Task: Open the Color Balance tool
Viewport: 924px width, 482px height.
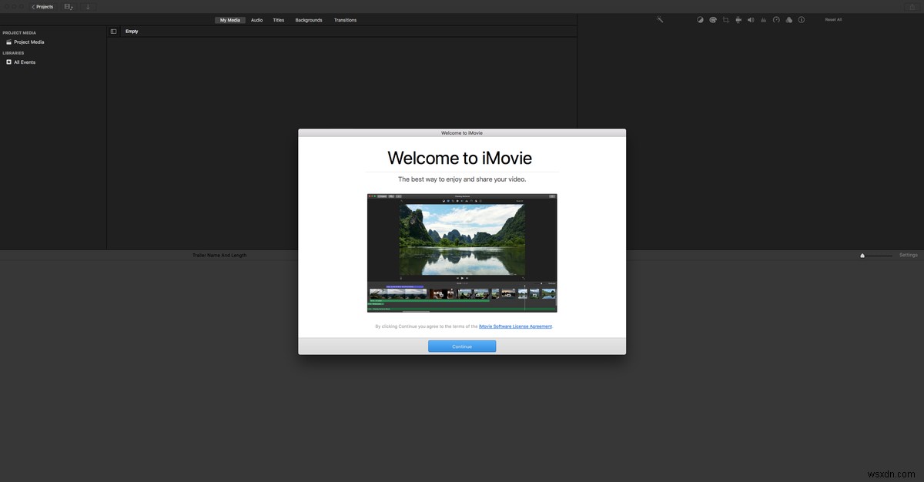Action: tap(700, 19)
